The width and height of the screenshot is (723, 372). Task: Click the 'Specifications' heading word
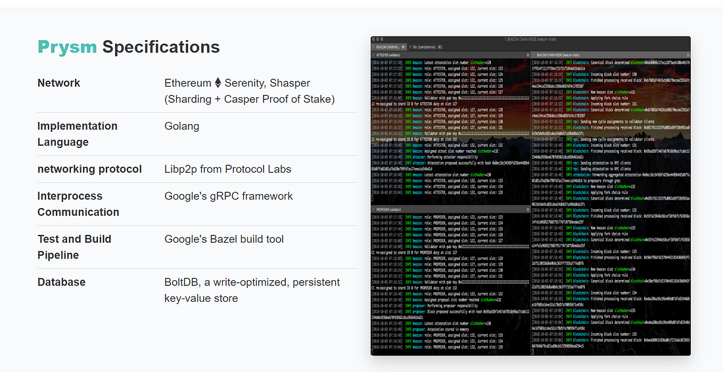click(x=161, y=48)
